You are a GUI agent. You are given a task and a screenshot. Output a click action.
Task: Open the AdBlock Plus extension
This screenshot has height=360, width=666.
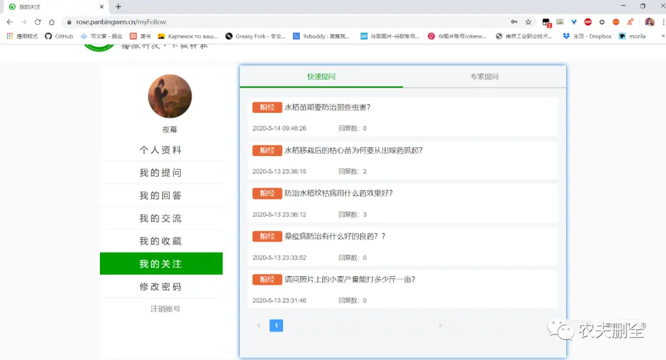[588, 22]
